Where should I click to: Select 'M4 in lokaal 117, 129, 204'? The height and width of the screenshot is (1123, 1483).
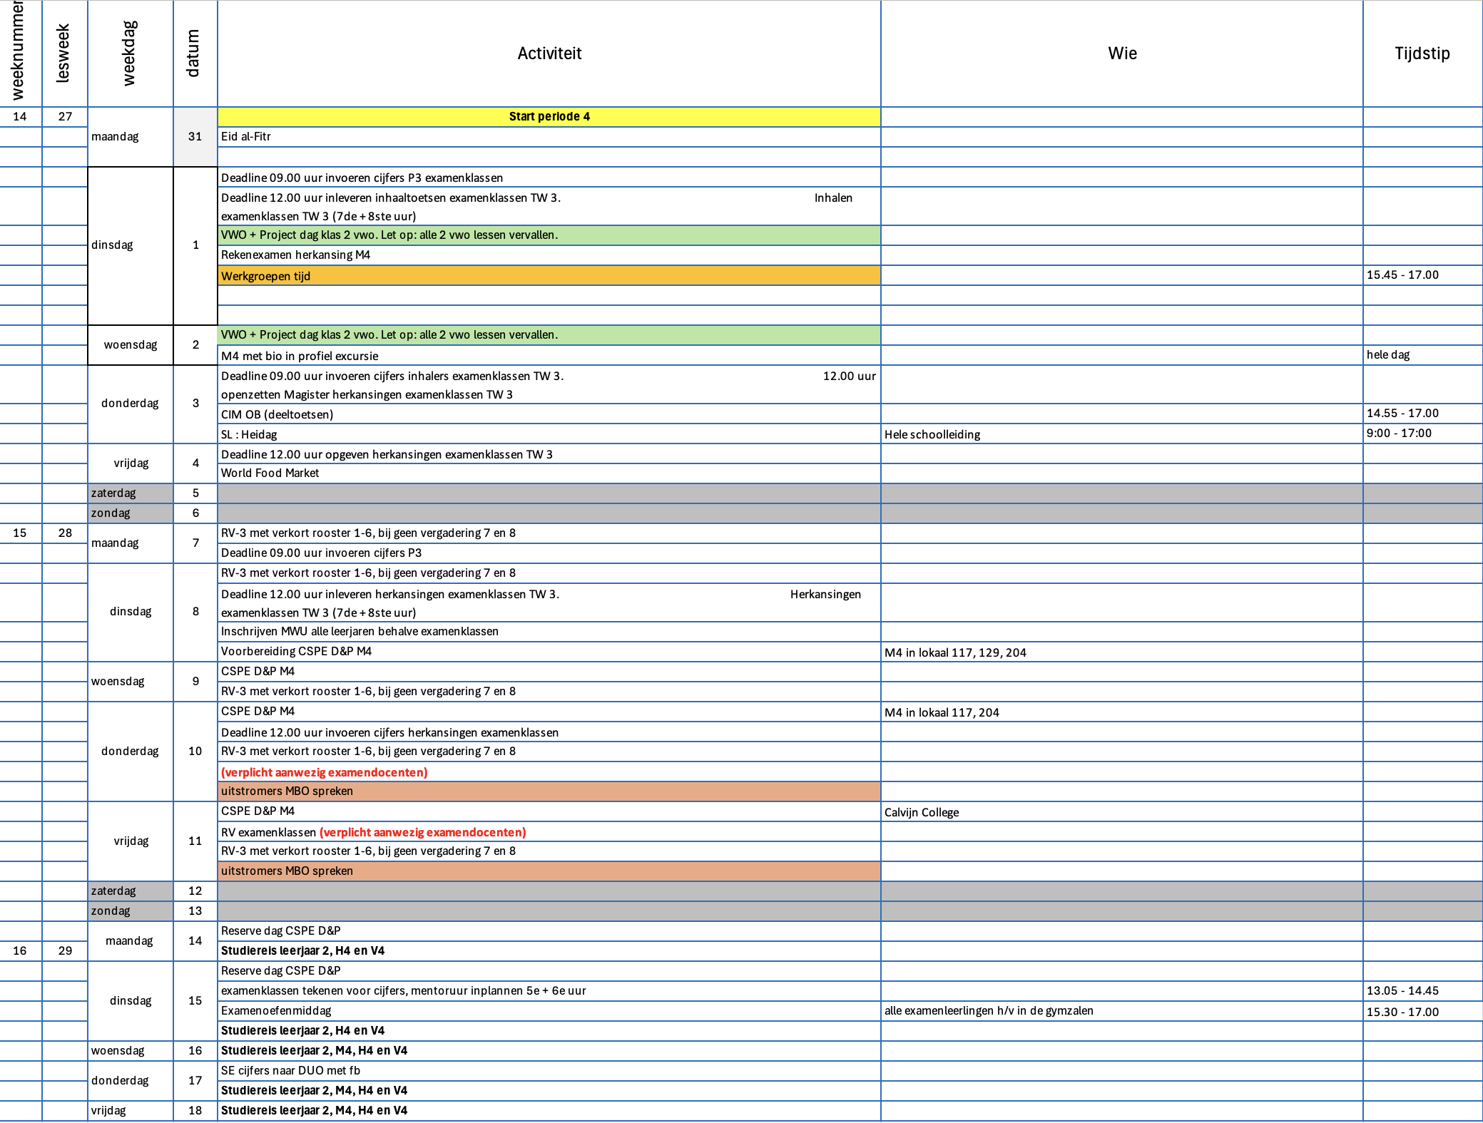point(1122,652)
